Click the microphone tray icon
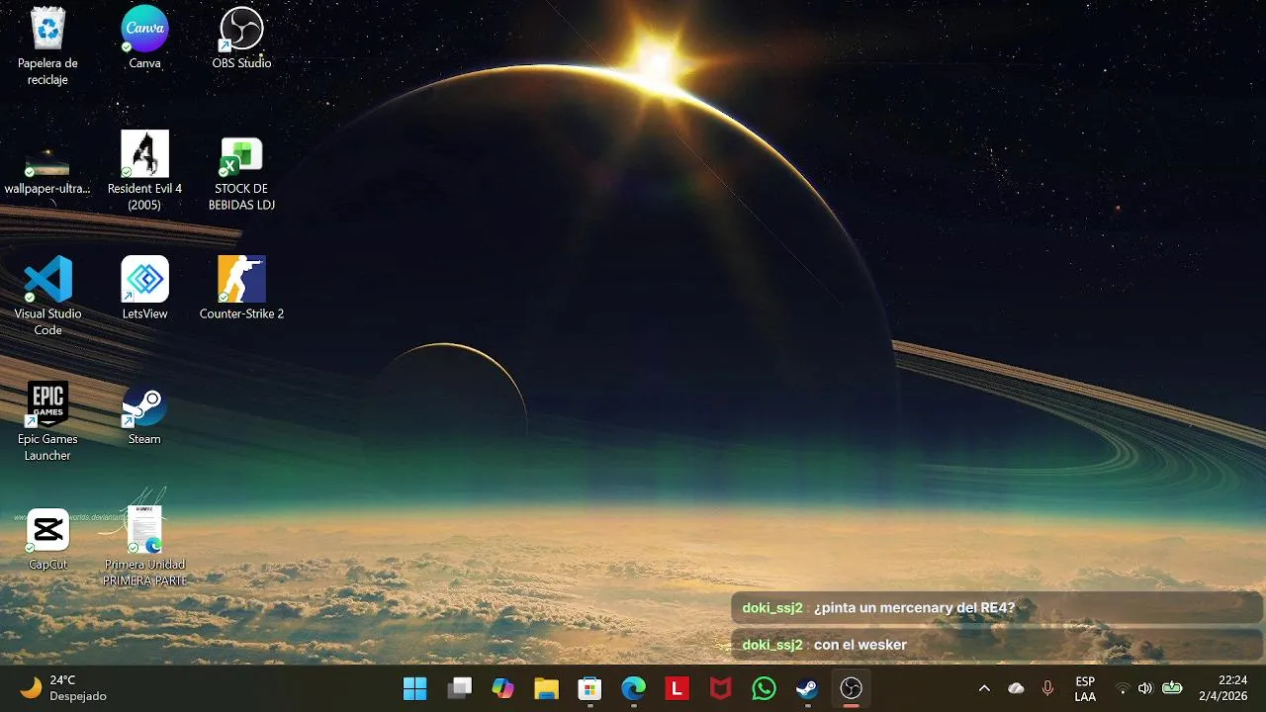Image resolution: width=1266 pixels, height=712 pixels. tap(1047, 688)
